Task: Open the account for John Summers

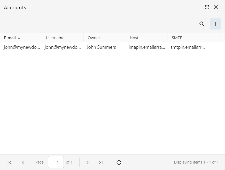Action: pyautogui.click(x=101, y=47)
